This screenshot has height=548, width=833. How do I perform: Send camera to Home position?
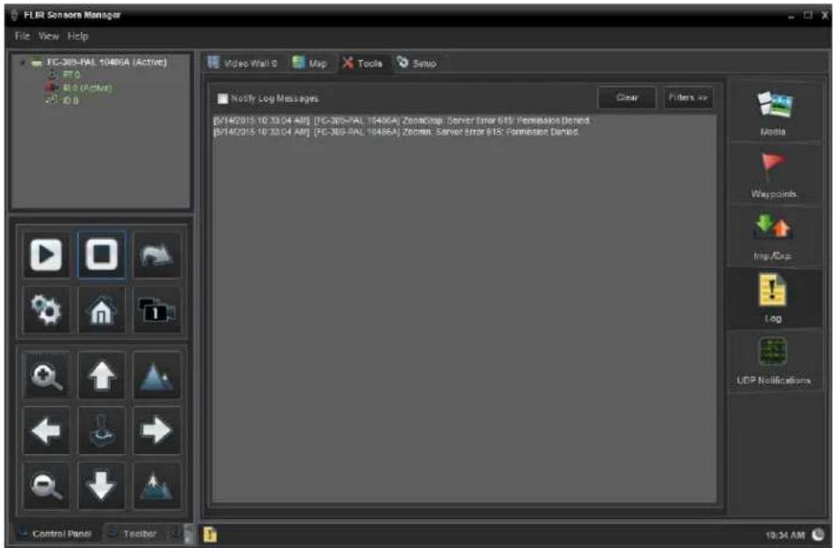pos(102,310)
